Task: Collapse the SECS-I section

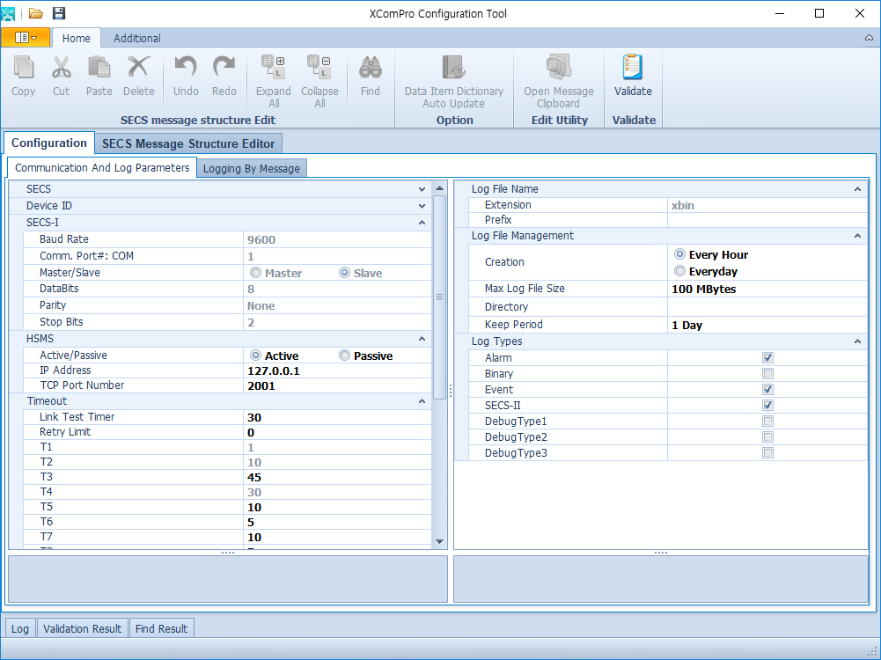Action: 422,223
